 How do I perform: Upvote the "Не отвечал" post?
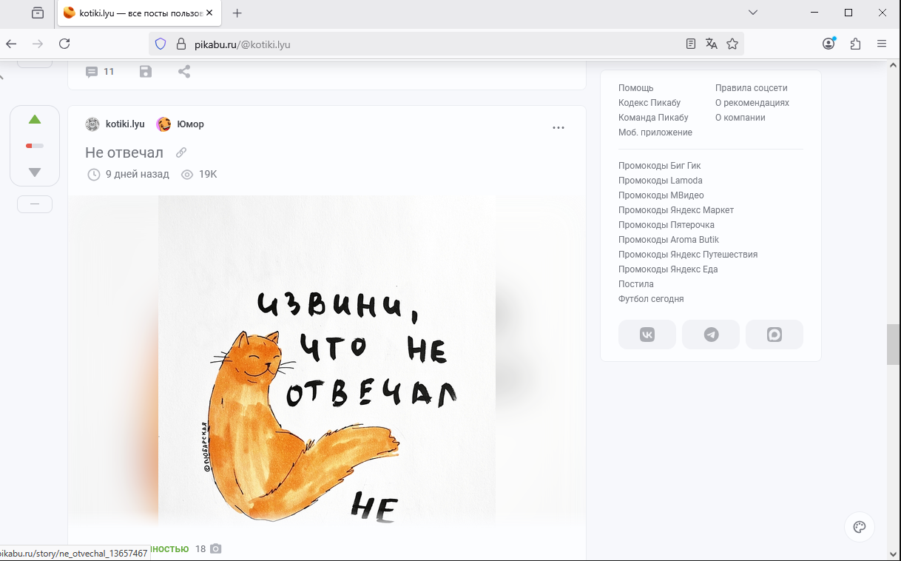[35, 120]
